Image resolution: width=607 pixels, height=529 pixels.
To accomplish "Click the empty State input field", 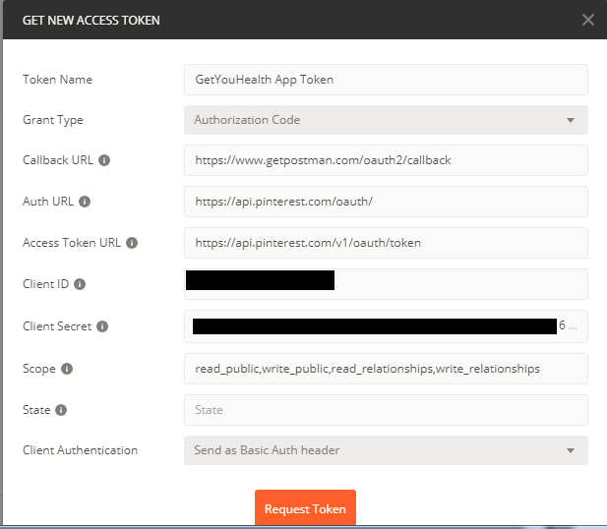I will tap(386, 410).
